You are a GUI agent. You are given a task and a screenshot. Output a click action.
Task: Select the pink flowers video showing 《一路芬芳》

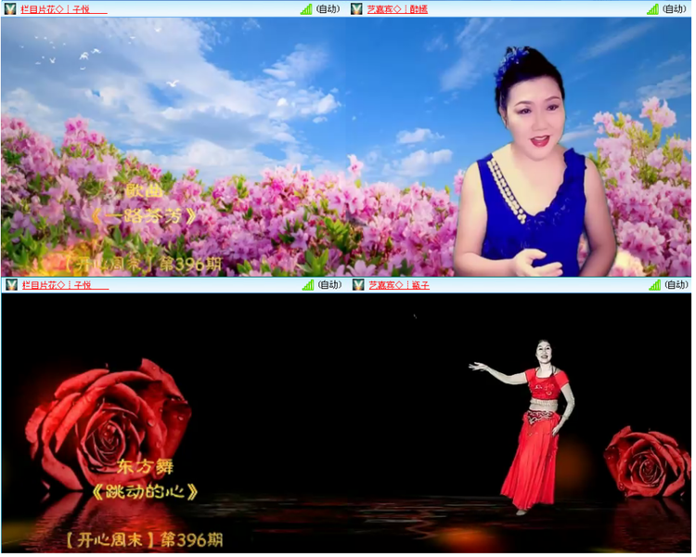174,147
